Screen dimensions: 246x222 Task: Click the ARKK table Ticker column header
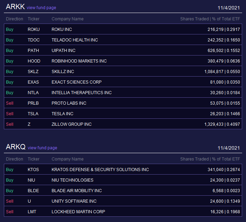[34, 19]
